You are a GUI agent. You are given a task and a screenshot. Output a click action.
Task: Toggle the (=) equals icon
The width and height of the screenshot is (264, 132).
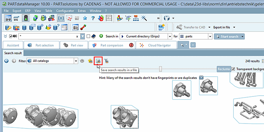click(61, 18)
